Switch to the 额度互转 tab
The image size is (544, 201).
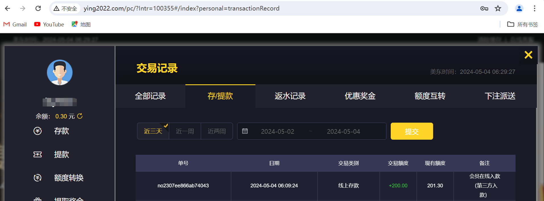[430, 96]
